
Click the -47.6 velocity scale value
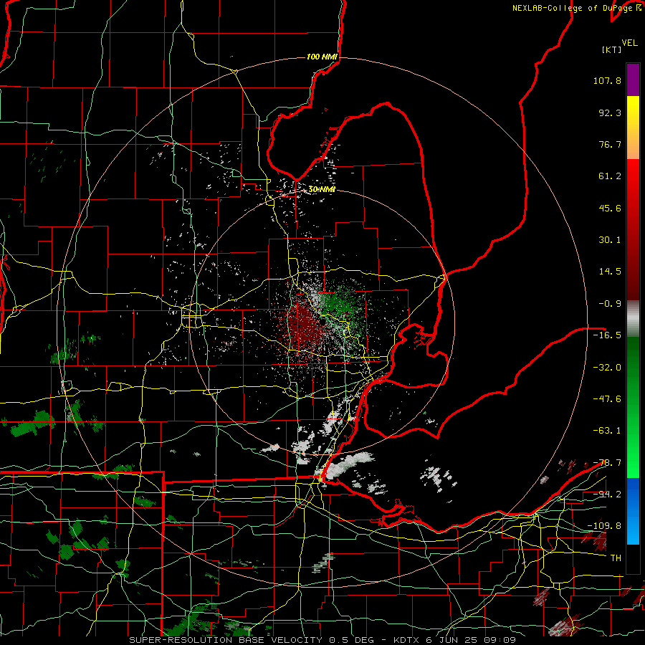pyautogui.click(x=607, y=399)
